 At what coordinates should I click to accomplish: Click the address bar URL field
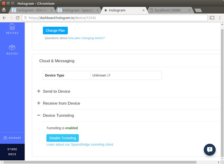(115, 18)
